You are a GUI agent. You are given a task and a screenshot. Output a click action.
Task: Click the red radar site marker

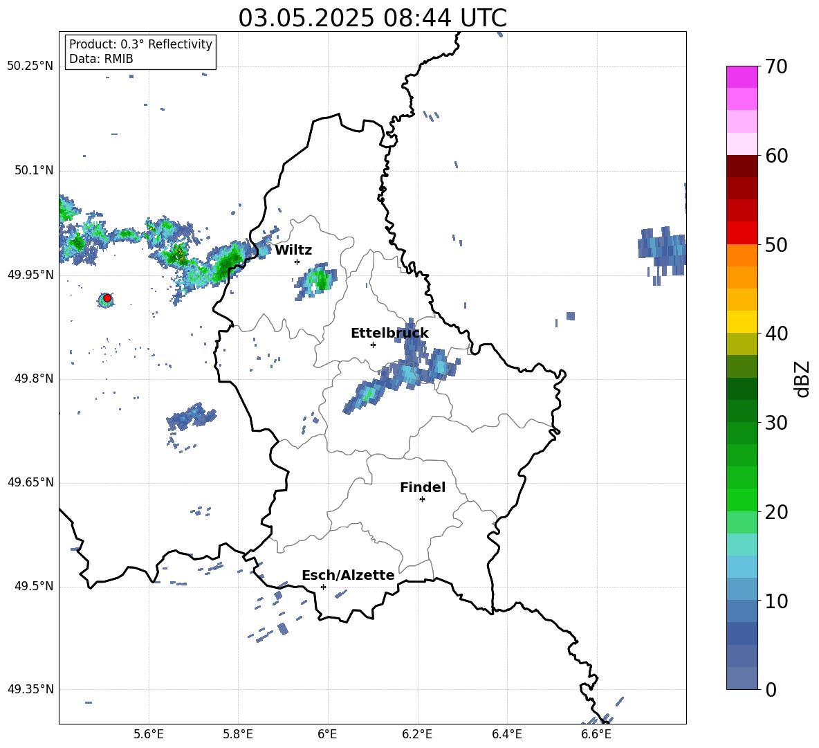coord(107,298)
